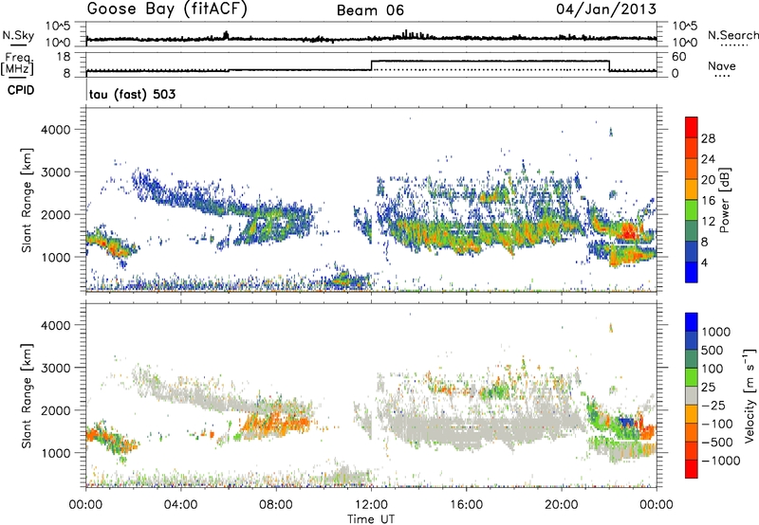Click the "CPID" row label

coord(21,90)
